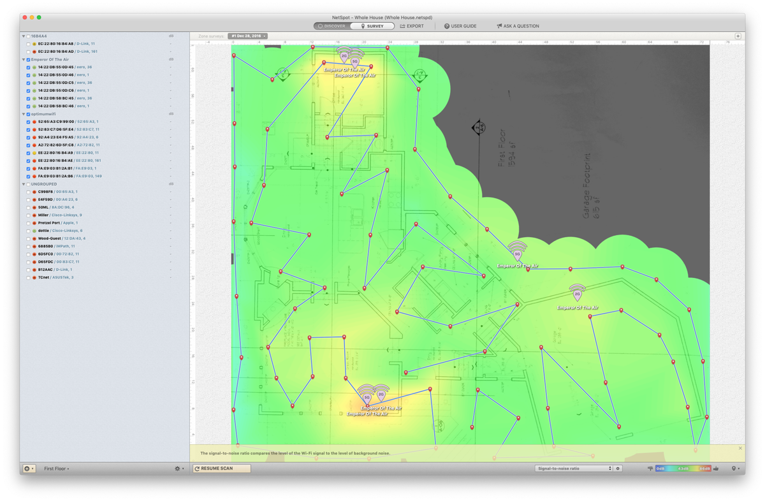
Task: Open the sidebar gear settings menu
Action: [178, 468]
